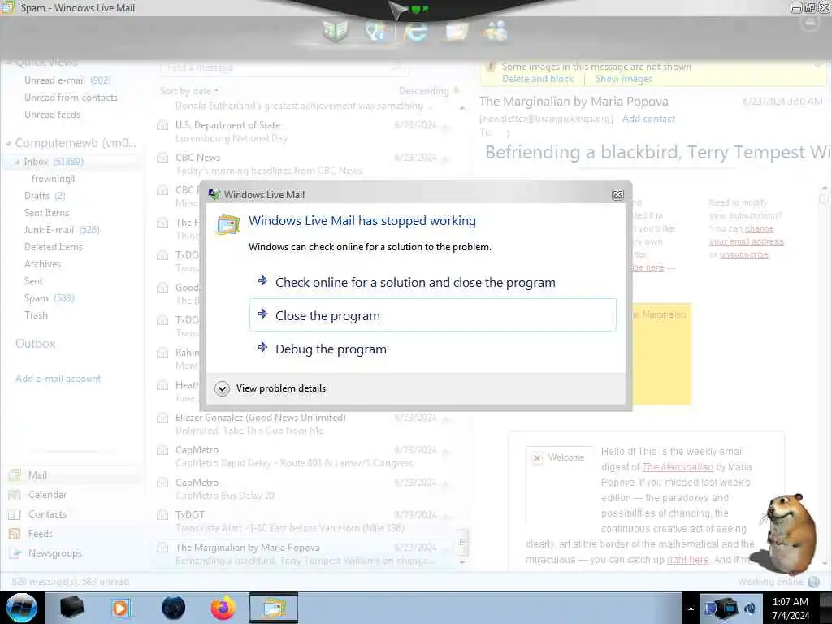Viewport: 832px width, 624px height.
Task: Show hidden system tray icons
Action: pos(691,609)
